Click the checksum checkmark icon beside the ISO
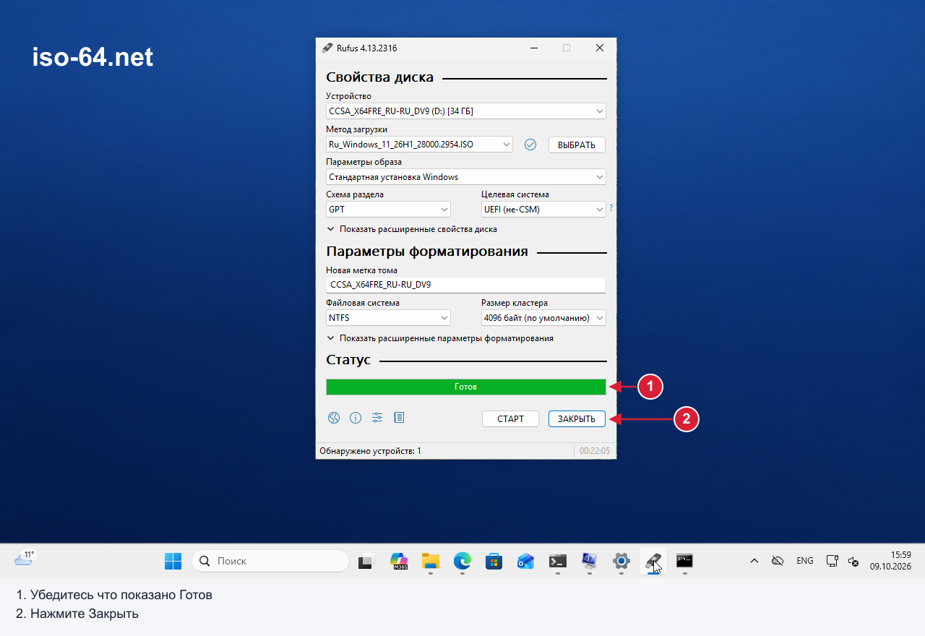Screen dimensions: 925x636 pos(530,145)
